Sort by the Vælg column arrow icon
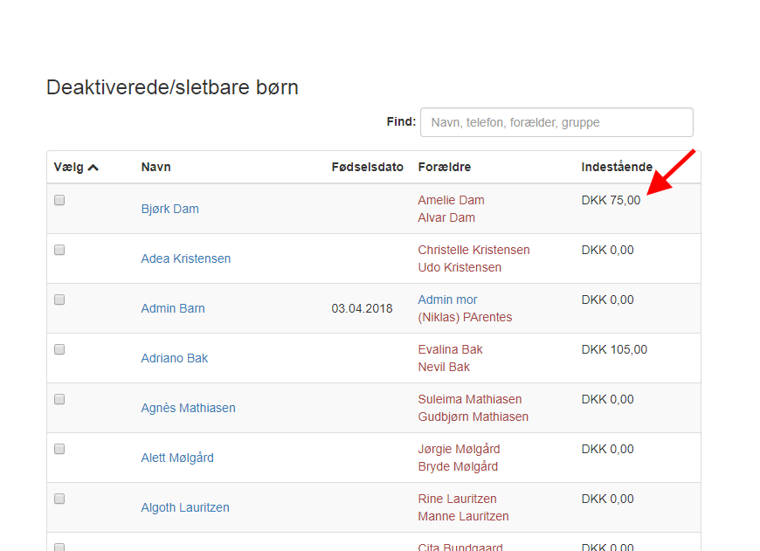 93,167
